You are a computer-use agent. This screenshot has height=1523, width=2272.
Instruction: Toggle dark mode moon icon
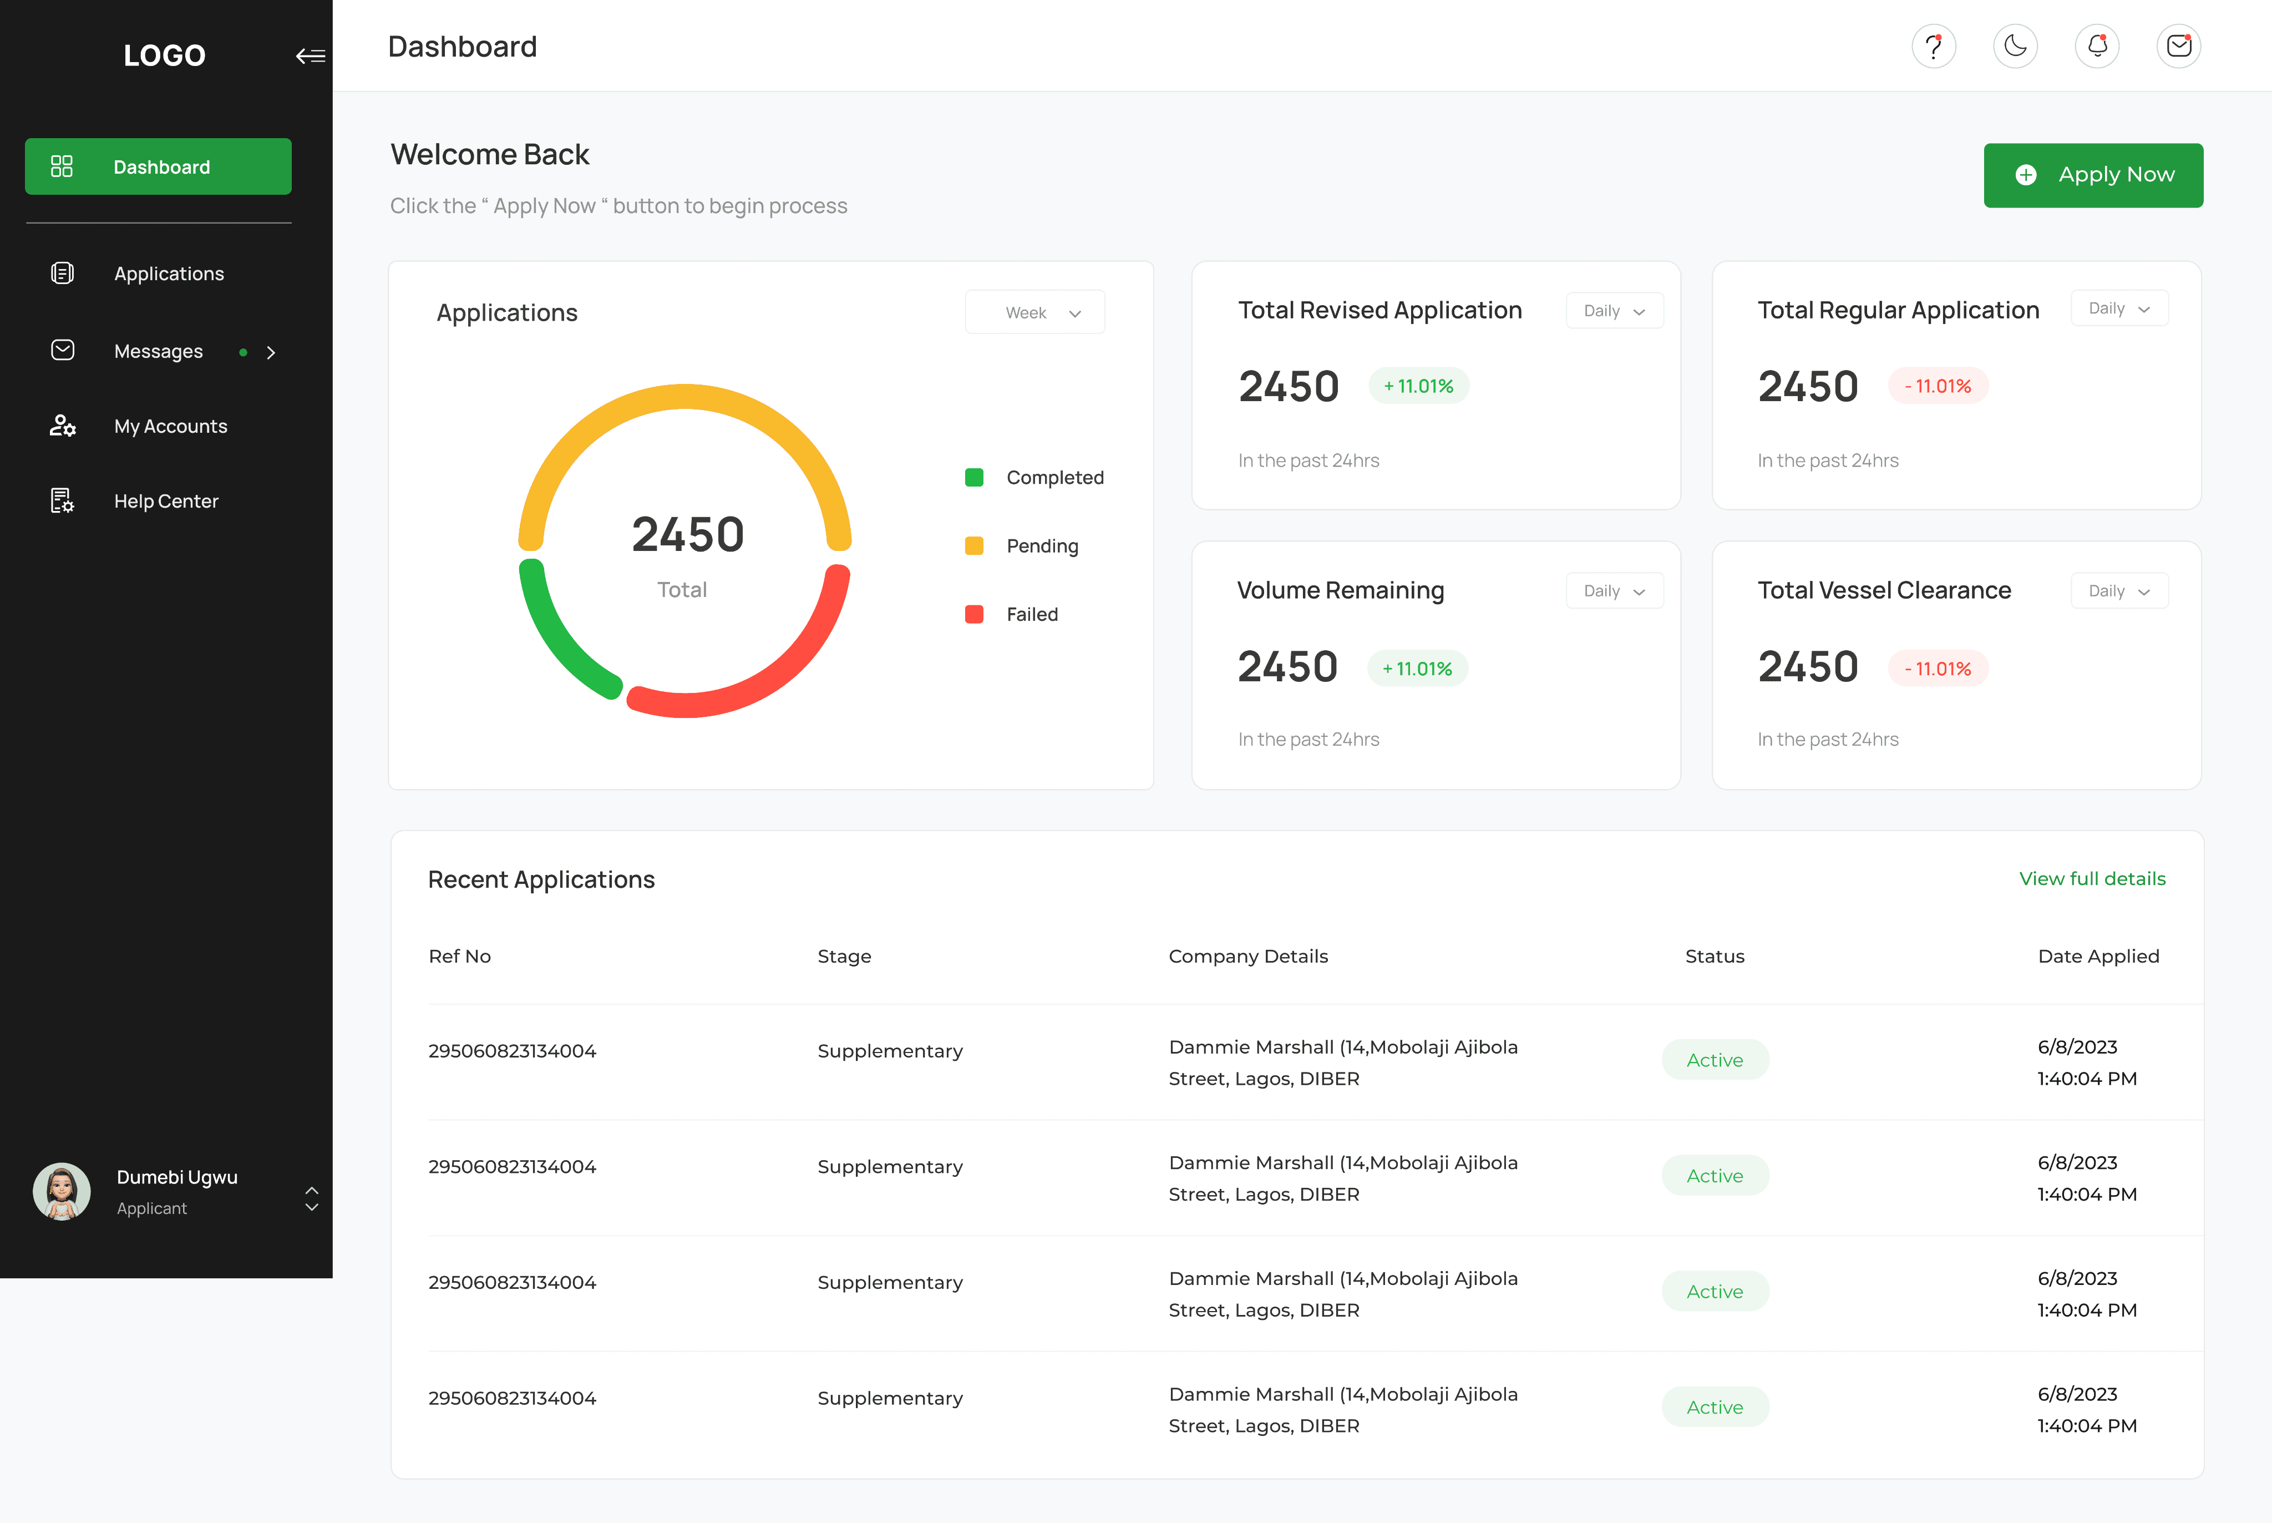2015,45
